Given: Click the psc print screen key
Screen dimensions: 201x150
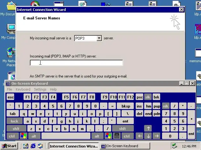Looking at the screenshot, I should [x=139, y=97].
